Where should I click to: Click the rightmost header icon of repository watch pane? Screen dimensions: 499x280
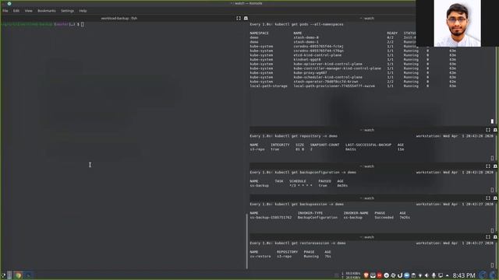[x=495, y=130]
